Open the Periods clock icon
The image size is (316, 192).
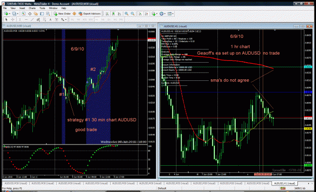(x=161, y=14)
